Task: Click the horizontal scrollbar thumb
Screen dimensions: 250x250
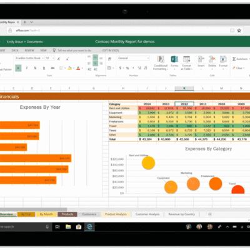Action: tap(33, 209)
